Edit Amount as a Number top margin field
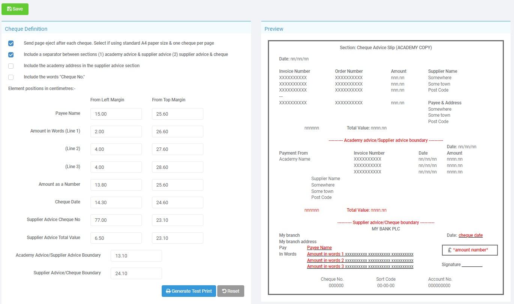Image resolution: width=514 pixels, height=304 pixels. (177, 185)
